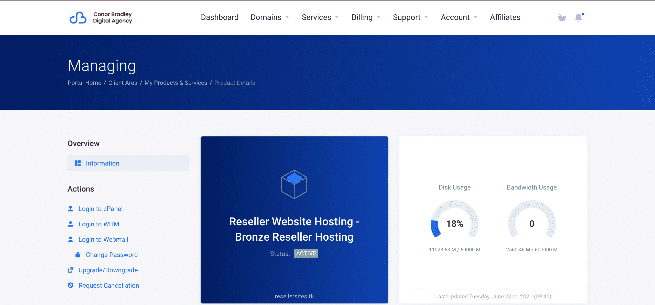
Task: Open the Services menu label
Action: click(316, 17)
